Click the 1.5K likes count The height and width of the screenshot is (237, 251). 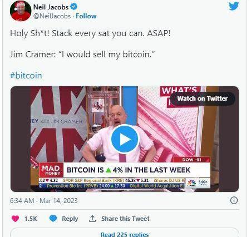31,219
